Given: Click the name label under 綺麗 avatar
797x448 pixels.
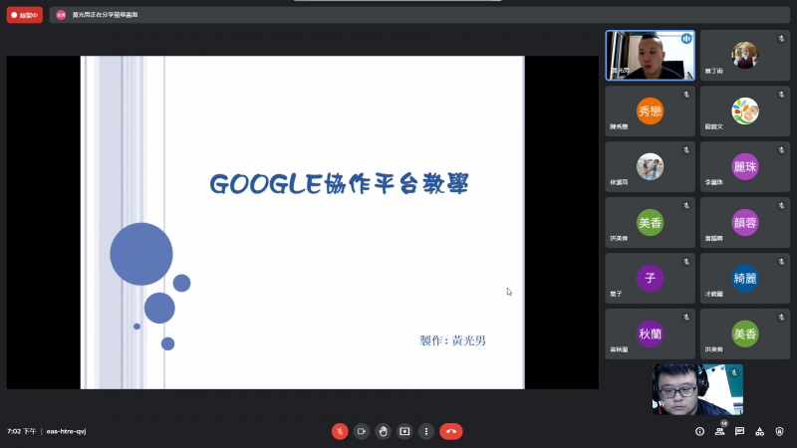Looking at the screenshot, I should (x=713, y=294).
